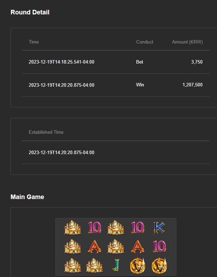Click the Established Time header

[46, 132]
